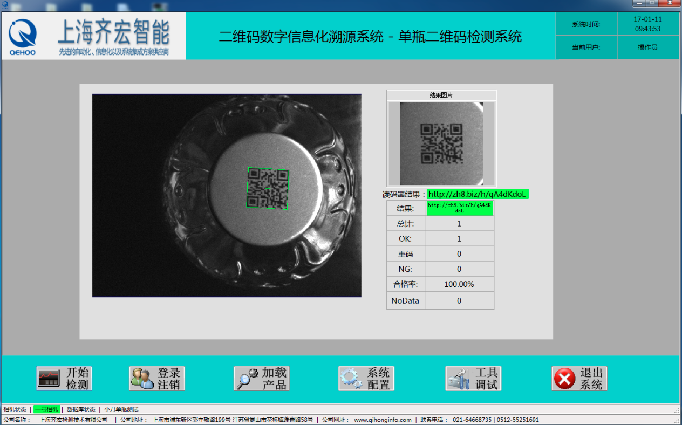Select the 合格率 row label
The width and height of the screenshot is (682, 425).
(406, 284)
